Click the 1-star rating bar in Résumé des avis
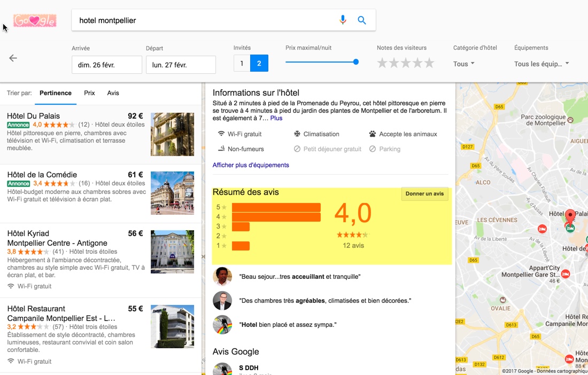Image resolution: width=588 pixels, height=375 pixels. point(241,246)
